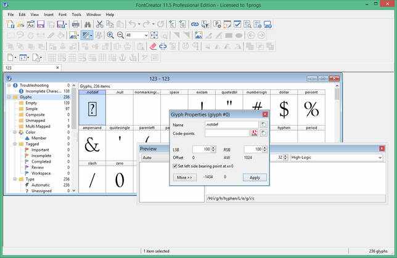Click the preview text glyph-names field
The width and height of the screenshot is (397, 258).
(296, 198)
